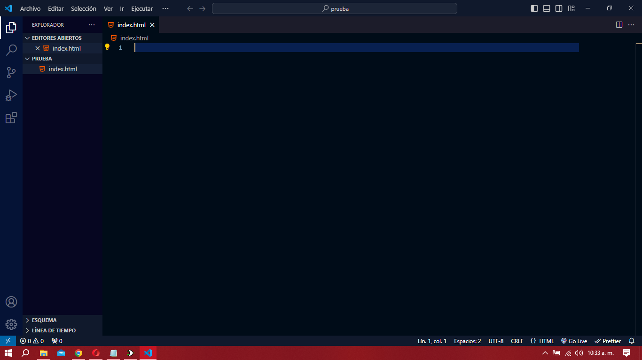The image size is (642, 360).
Task: Open the Search view in activity bar
Action: 11,50
